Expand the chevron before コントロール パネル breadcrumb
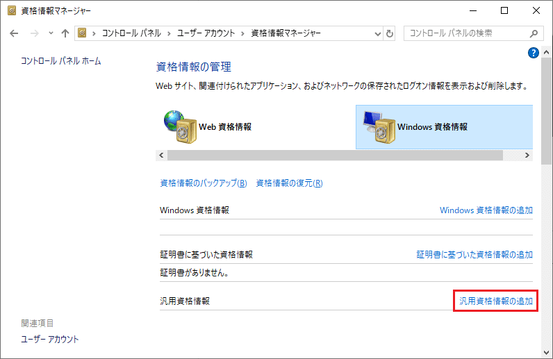This screenshot has width=553, height=359. (94, 33)
